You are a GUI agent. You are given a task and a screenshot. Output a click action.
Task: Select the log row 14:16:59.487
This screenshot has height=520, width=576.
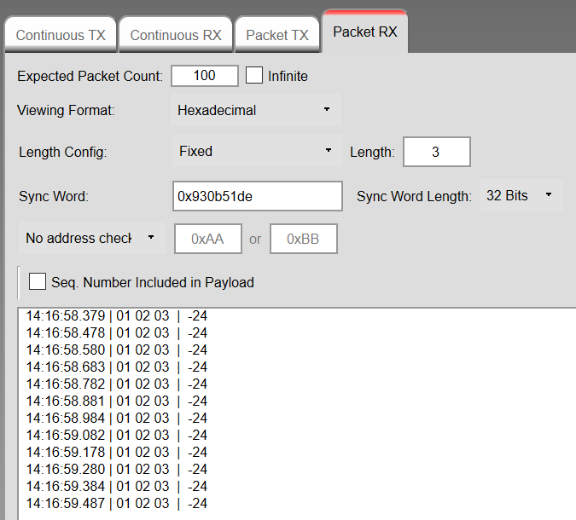pos(117,504)
